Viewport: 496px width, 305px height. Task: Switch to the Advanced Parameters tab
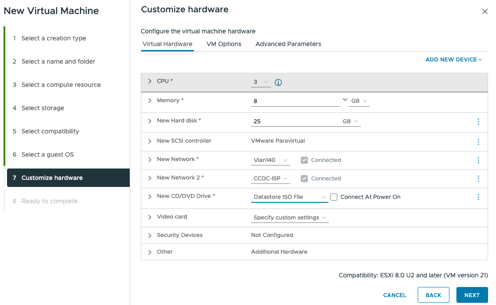tap(288, 44)
